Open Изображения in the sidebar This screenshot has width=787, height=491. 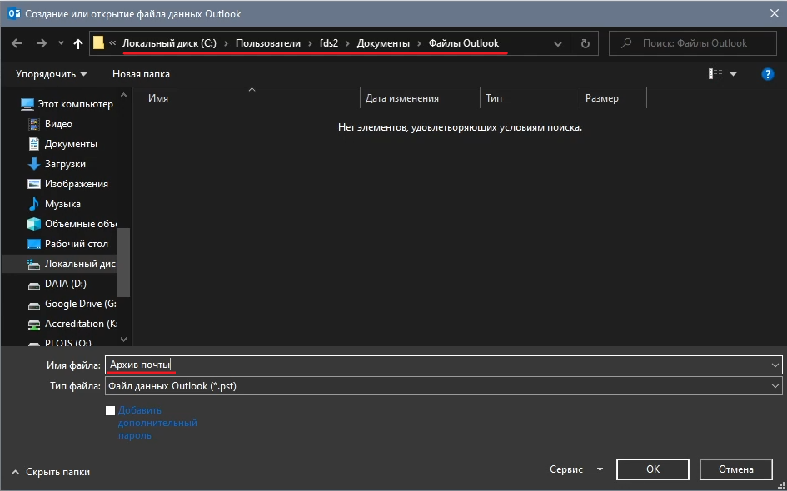coord(77,184)
